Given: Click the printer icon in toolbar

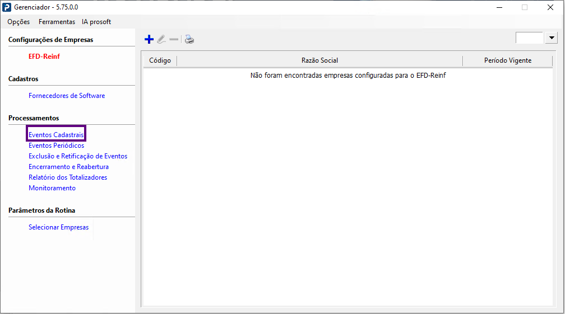Looking at the screenshot, I should point(189,39).
